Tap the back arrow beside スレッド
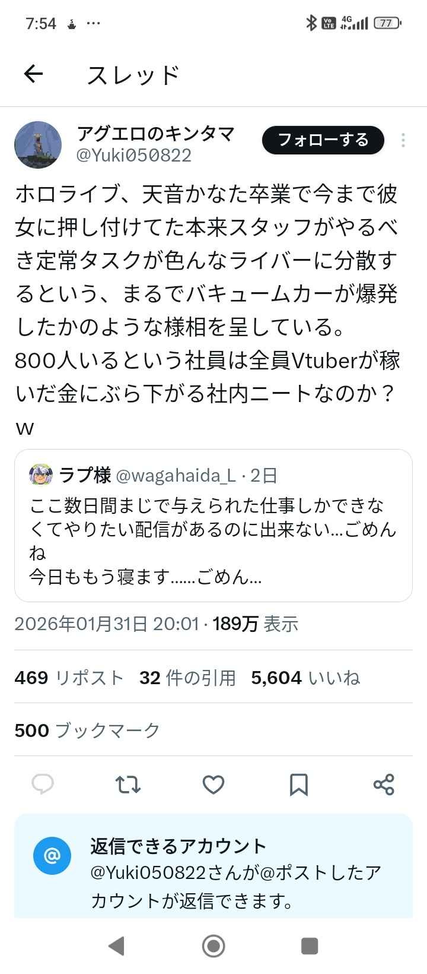Viewport: 427px width, 974px height. click(34, 74)
